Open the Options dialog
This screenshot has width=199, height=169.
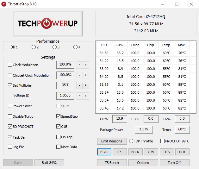coord(143,163)
